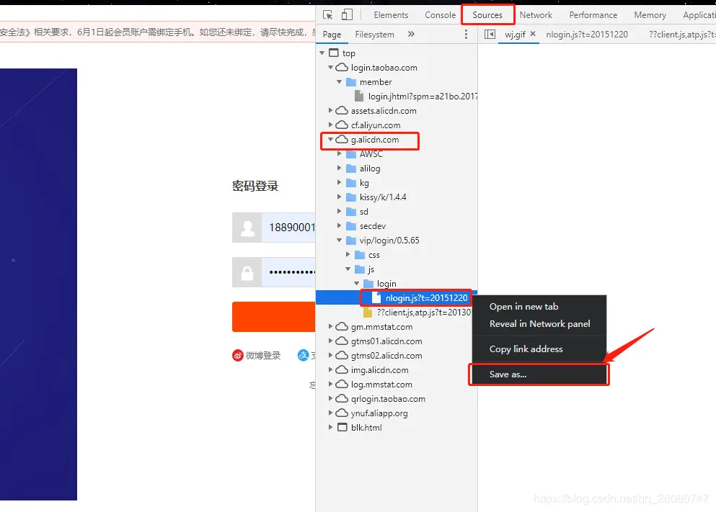Toggle the hide navigator sidebar icon

click(490, 34)
